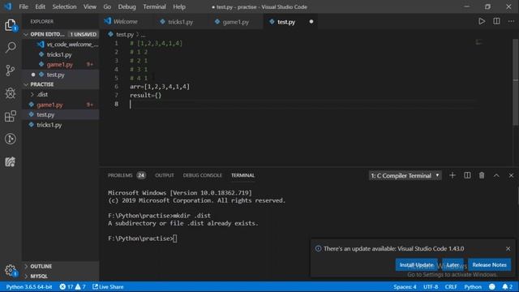This screenshot has height=292, width=519.
Task: Select the Terminal panel tab
Action: pos(242,175)
